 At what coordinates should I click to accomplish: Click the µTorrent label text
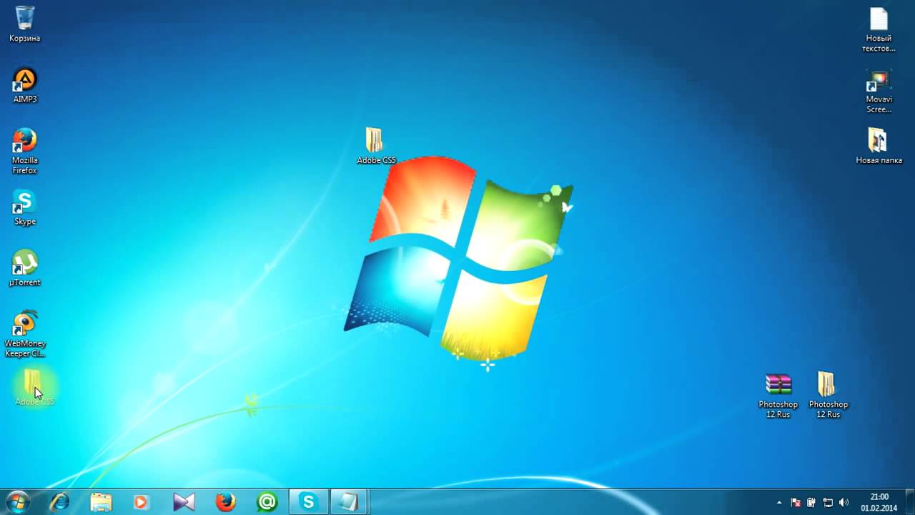[x=24, y=283]
